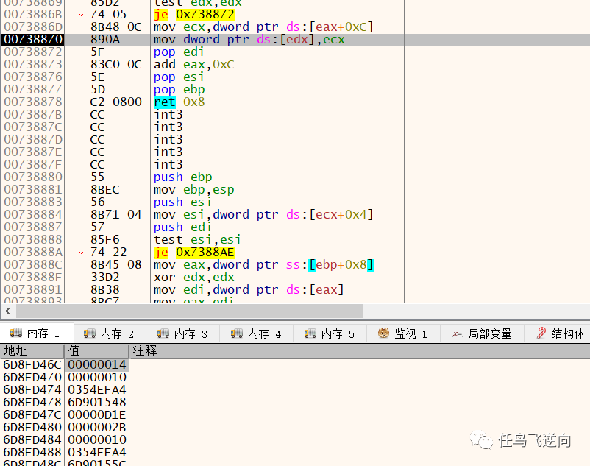Switch to the 内存 1 dump tab
Screen dimensions: 590x466
[x=37, y=333]
